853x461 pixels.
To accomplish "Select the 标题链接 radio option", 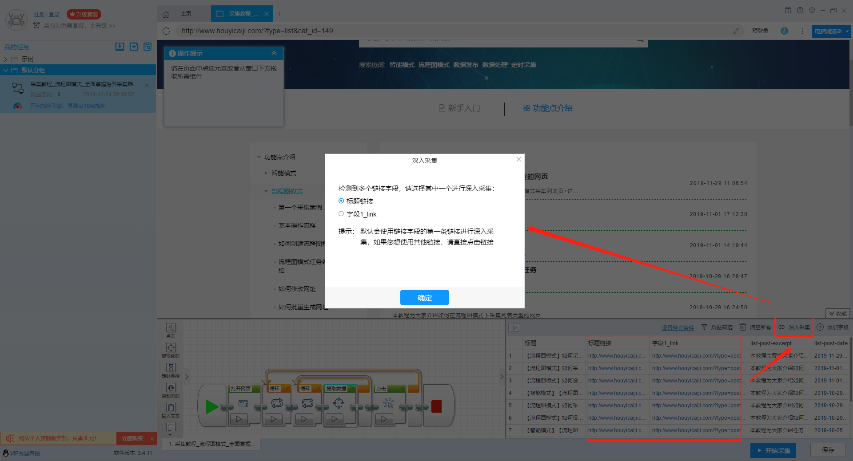I will point(341,201).
